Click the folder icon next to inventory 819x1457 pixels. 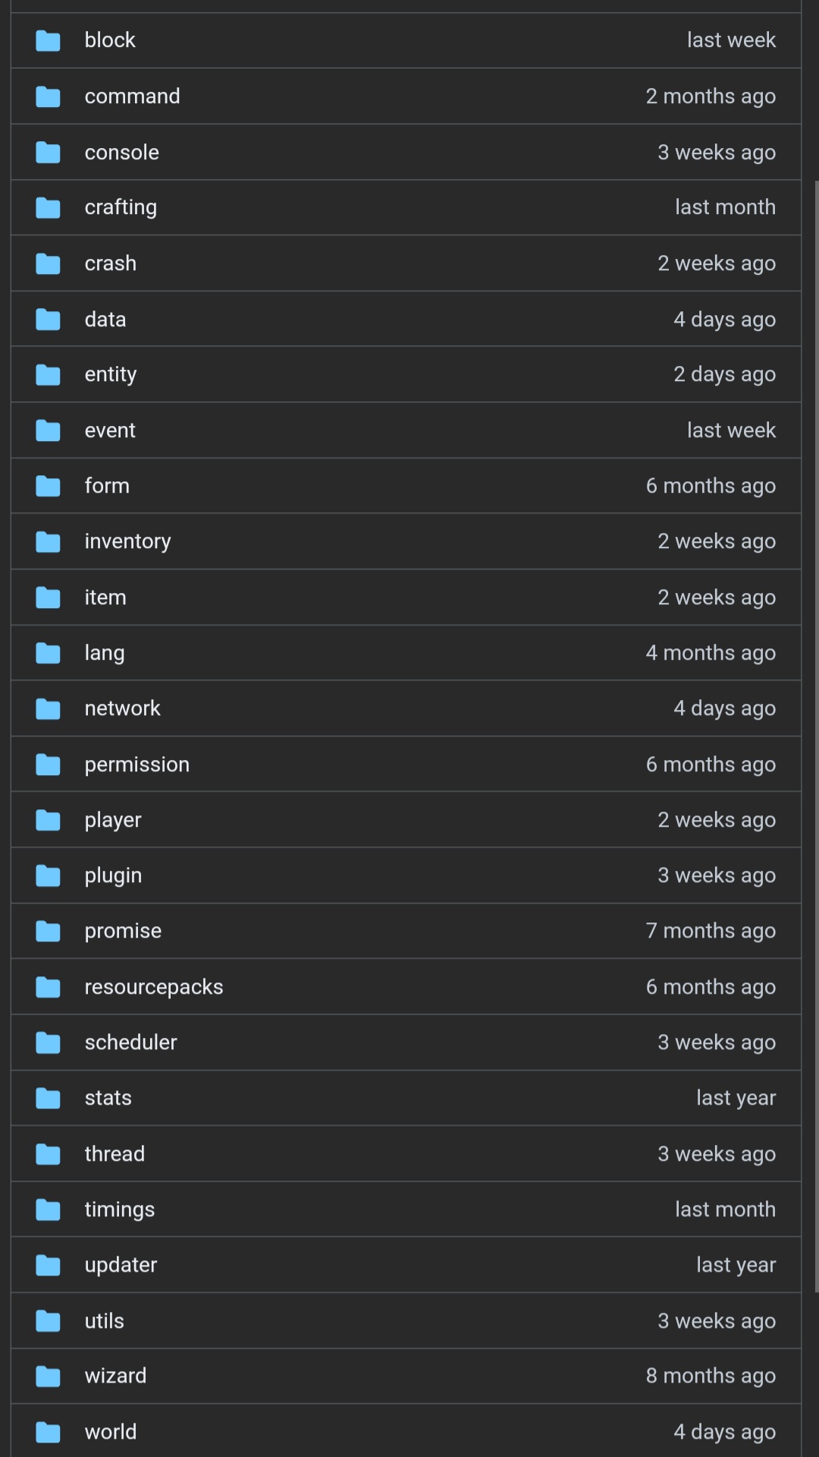coord(48,541)
